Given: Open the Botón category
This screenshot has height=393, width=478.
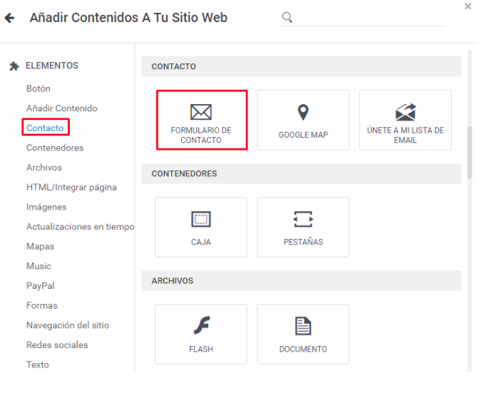Looking at the screenshot, I should tap(39, 88).
